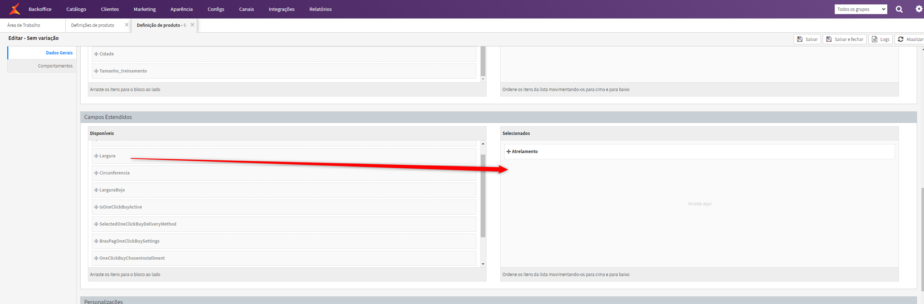Open the Todos os grupos dropdown
The image size is (924, 304).
pyautogui.click(x=861, y=9)
